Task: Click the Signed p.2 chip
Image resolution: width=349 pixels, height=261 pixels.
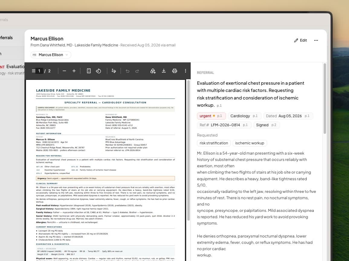Action: pyautogui.click(x=266, y=125)
